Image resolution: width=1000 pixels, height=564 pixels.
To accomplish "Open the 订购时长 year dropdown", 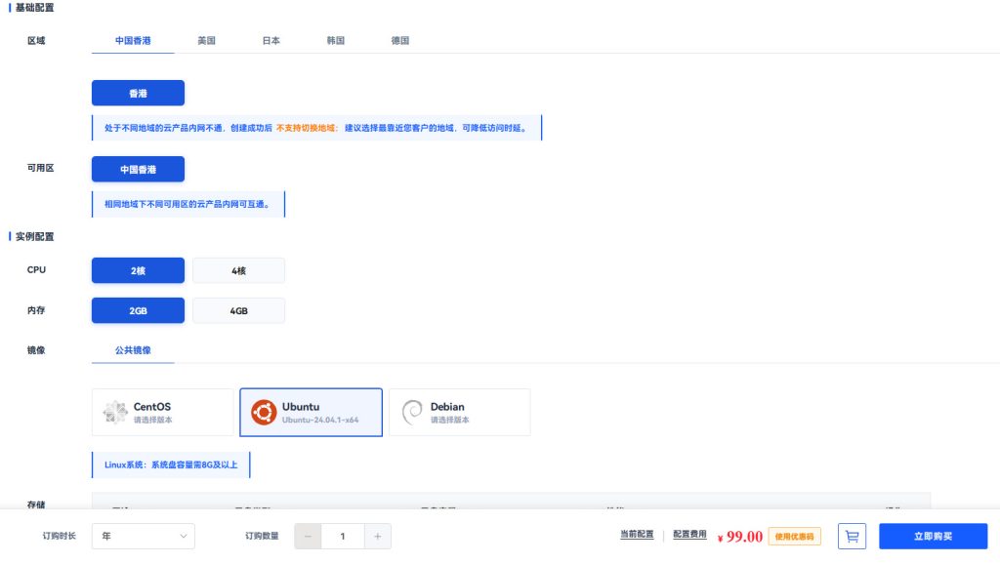I will pos(144,536).
